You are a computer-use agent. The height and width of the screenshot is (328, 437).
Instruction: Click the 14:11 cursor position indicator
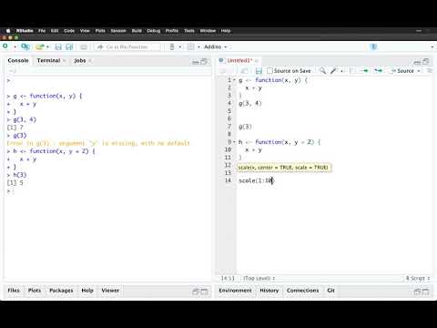[x=228, y=278]
